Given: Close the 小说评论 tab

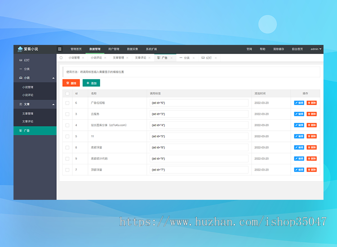Looking at the screenshot, I should coord(105,58).
